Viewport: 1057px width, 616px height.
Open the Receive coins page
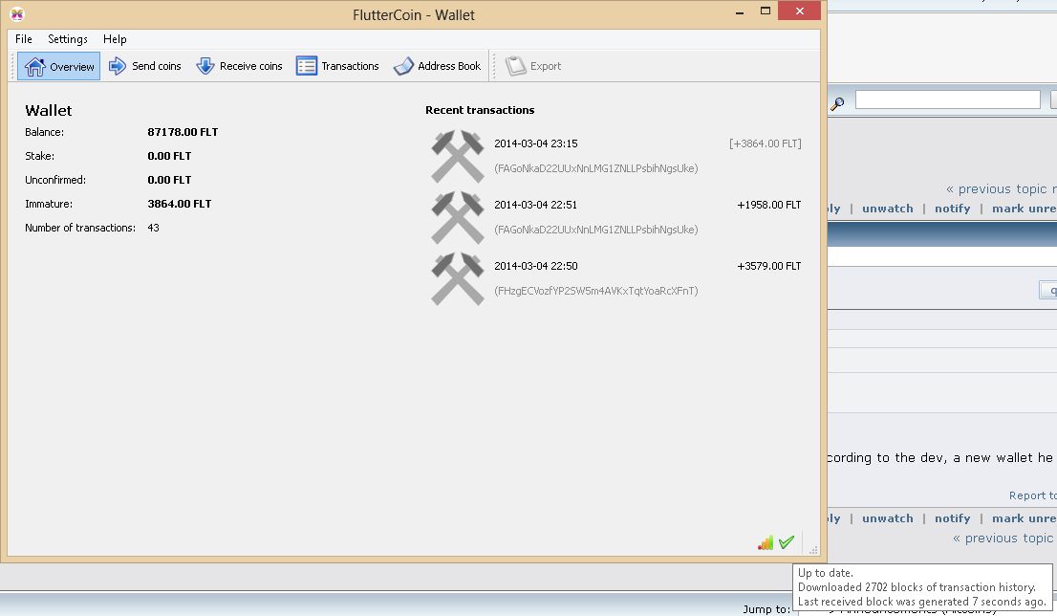(239, 66)
